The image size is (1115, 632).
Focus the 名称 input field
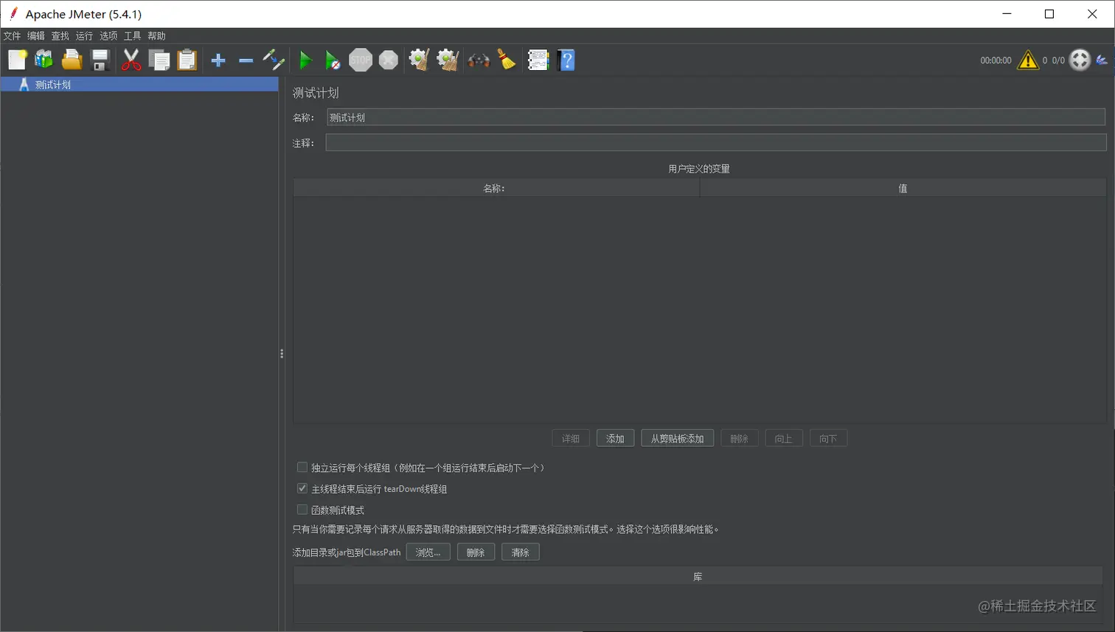tap(716, 117)
